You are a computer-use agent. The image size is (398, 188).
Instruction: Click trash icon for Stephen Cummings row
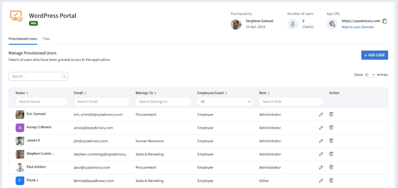tap(331, 154)
